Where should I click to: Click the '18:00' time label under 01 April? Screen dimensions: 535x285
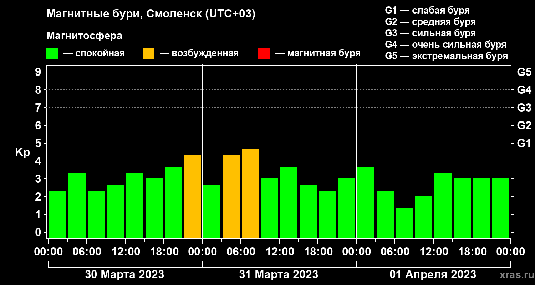(x=472, y=252)
